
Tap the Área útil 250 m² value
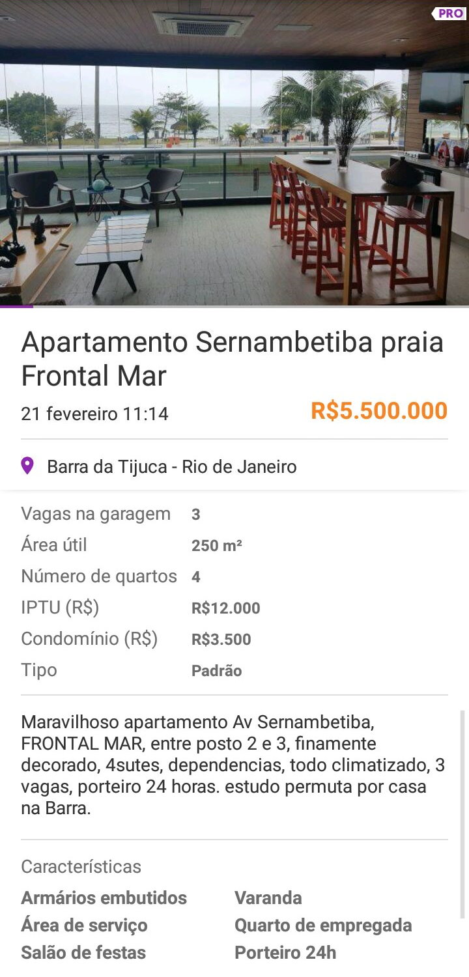coord(216,546)
